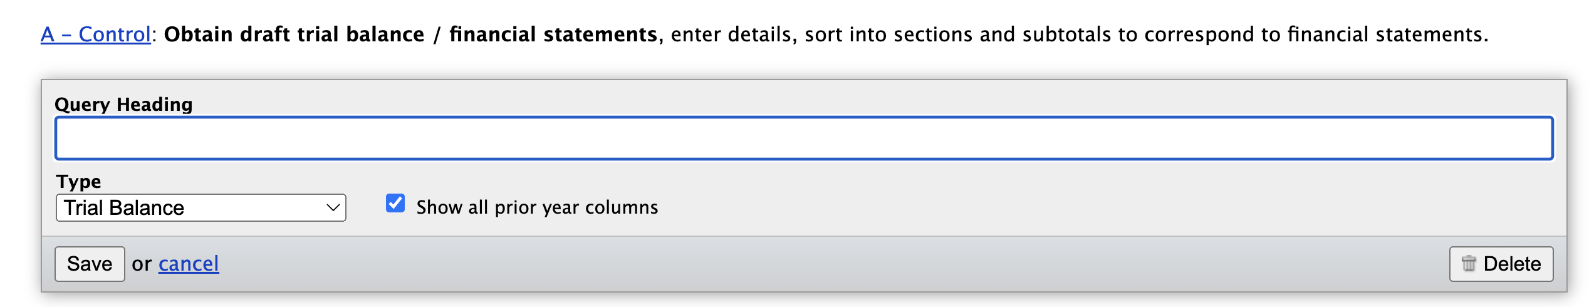
Task: Click the trash can icon on Delete
Action: [1469, 264]
